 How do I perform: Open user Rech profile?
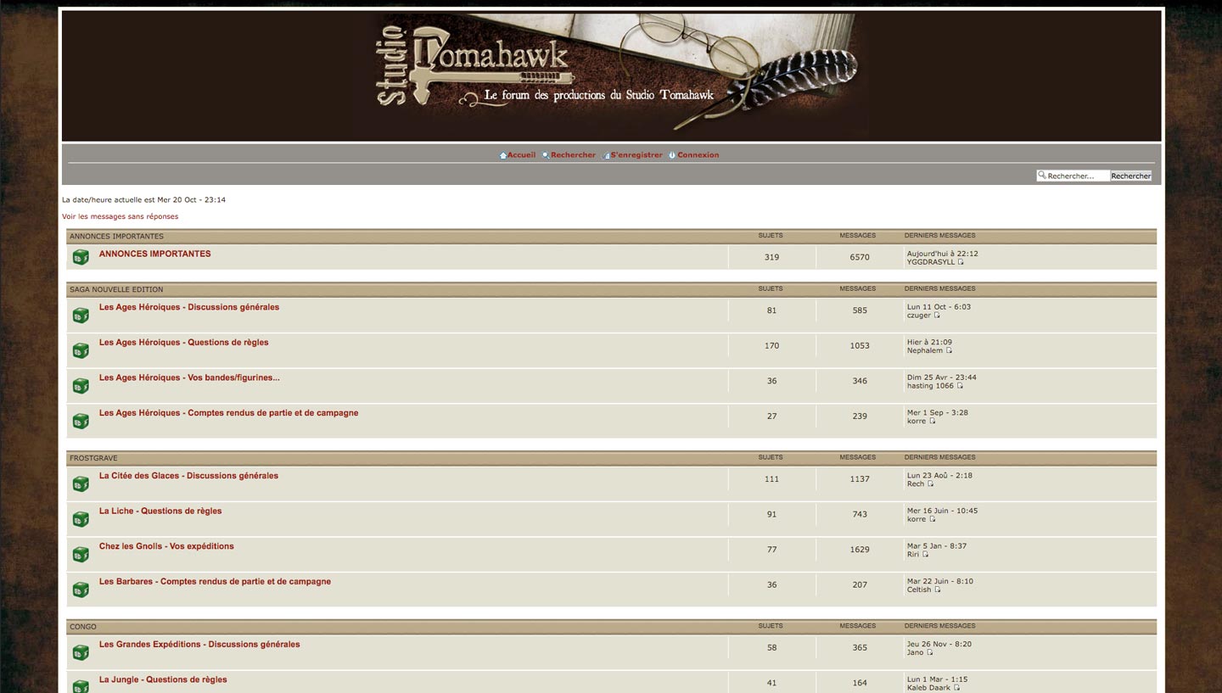coord(916,484)
